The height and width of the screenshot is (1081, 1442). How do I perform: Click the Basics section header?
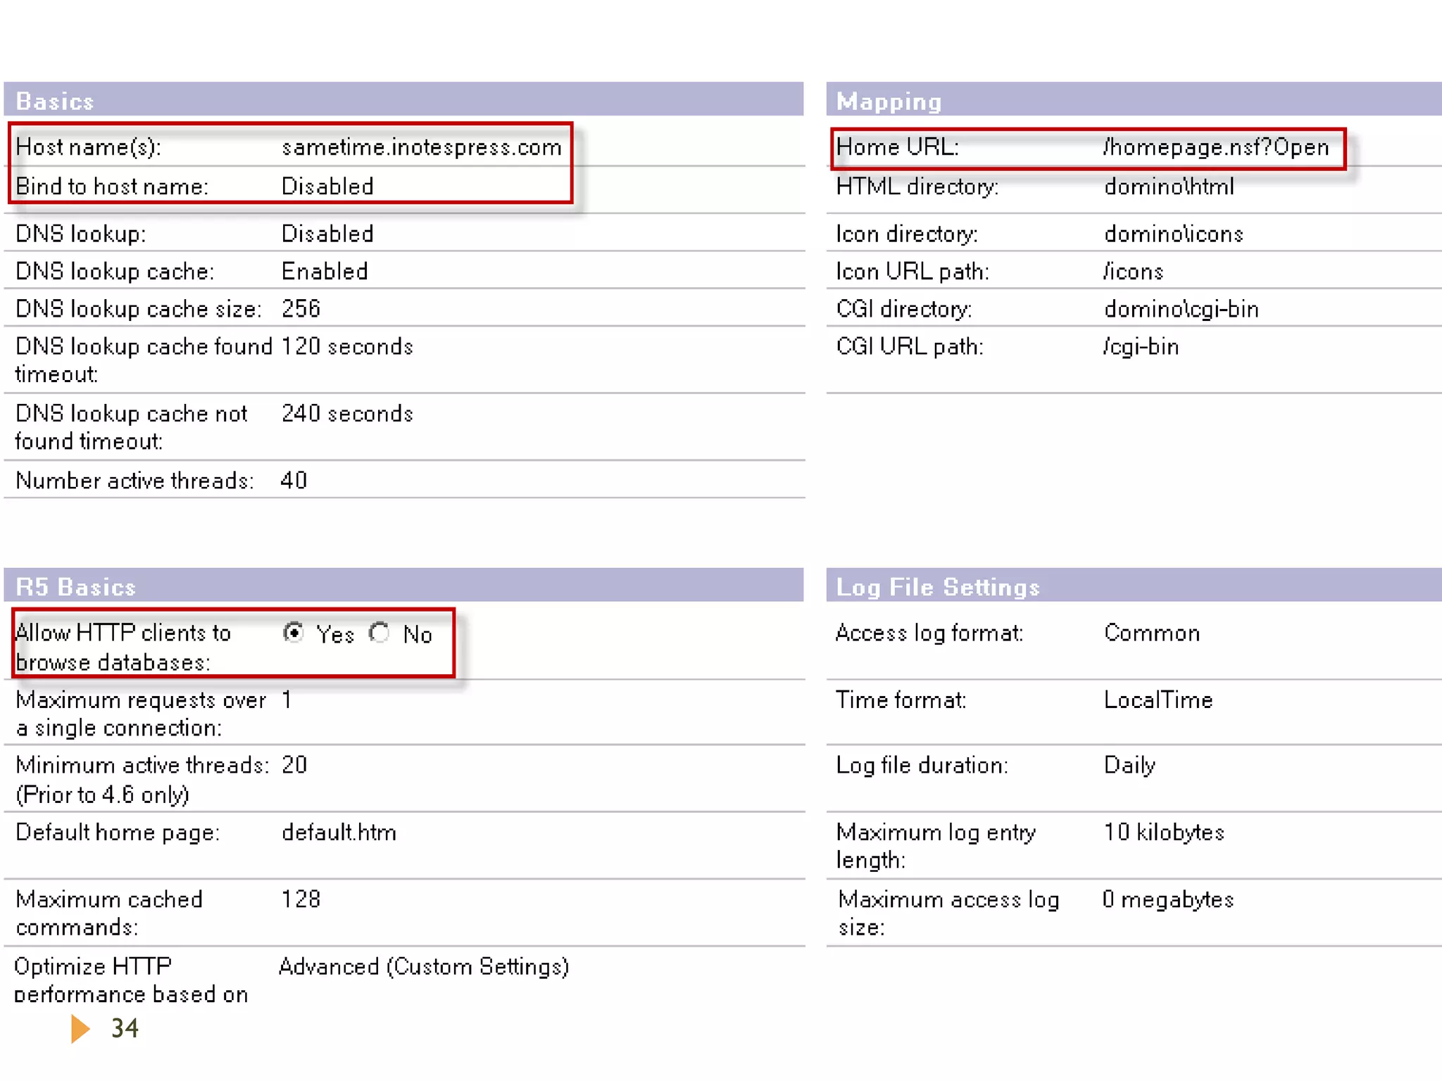coord(55,101)
